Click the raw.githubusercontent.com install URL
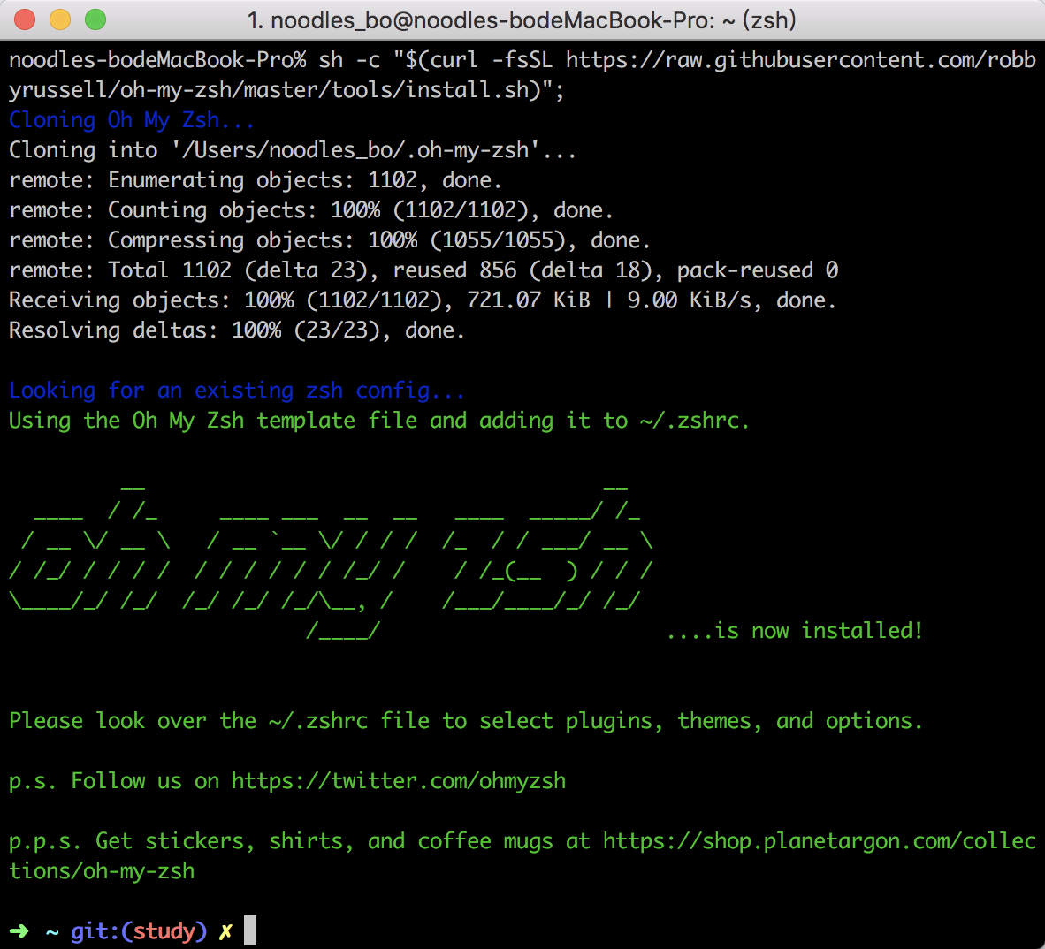The width and height of the screenshot is (1045, 949). click(522, 74)
